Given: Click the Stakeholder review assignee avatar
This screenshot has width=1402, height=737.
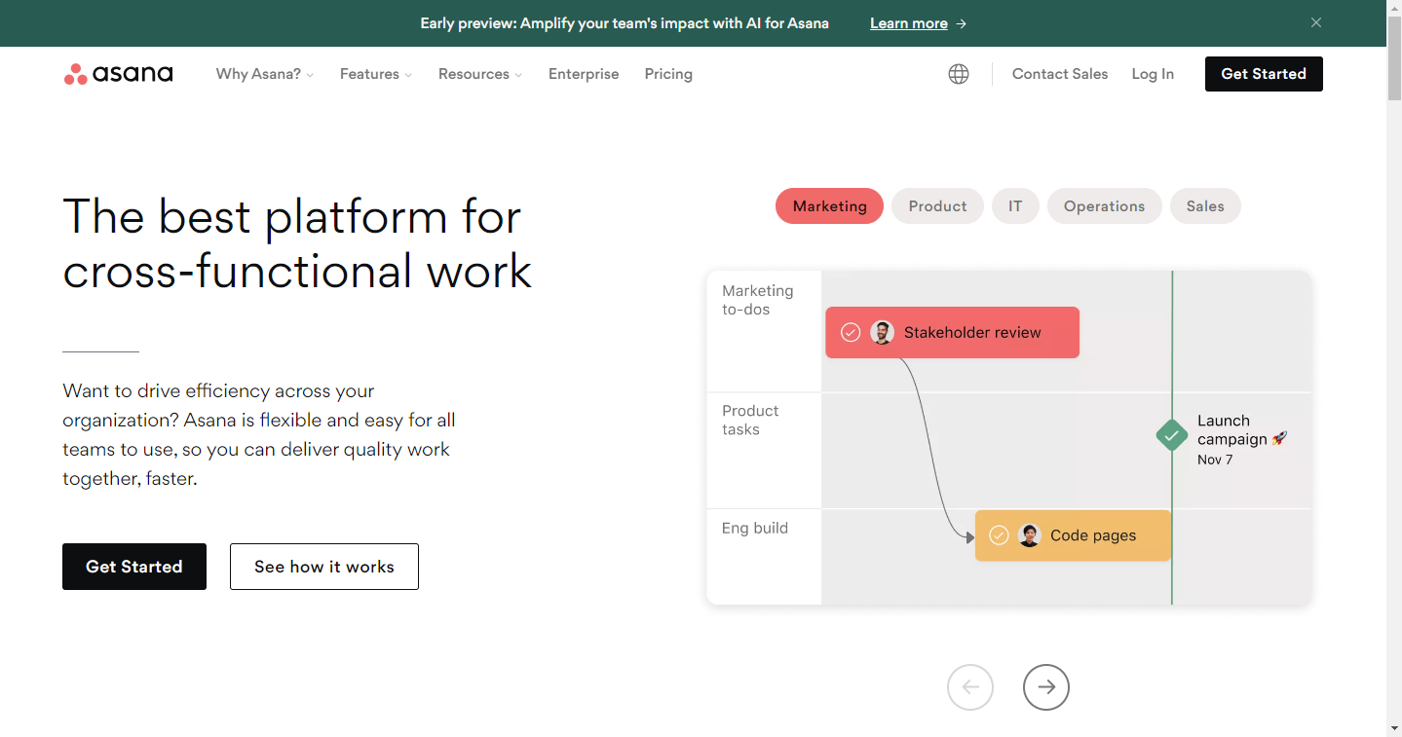Looking at the screenshot, I should [882, 333].
